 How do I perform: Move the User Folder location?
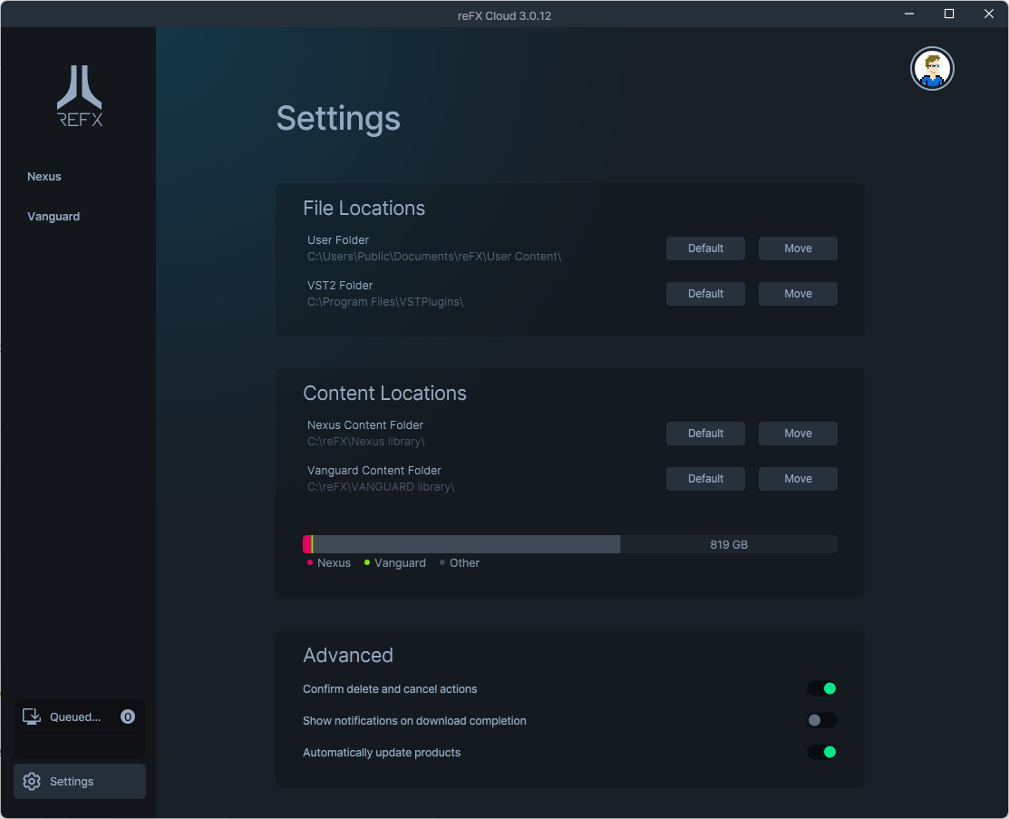[x=798, y=249]
